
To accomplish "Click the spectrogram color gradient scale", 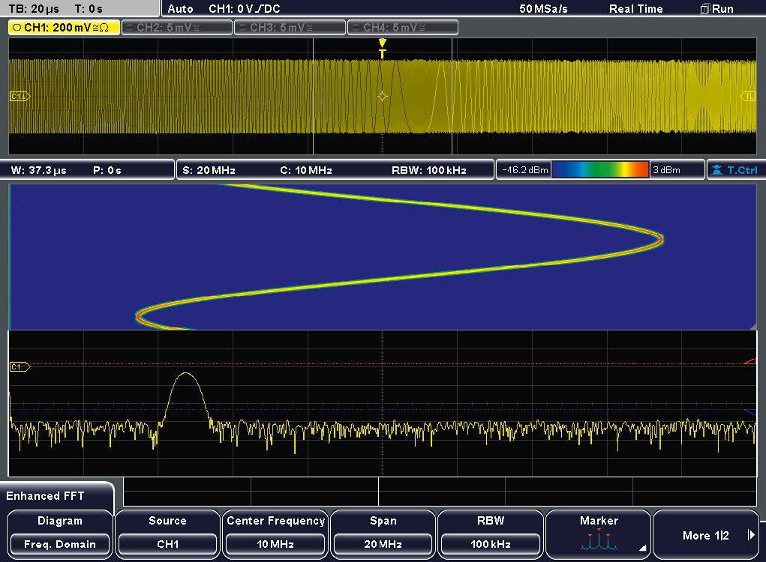I will [x=599, y=170].
